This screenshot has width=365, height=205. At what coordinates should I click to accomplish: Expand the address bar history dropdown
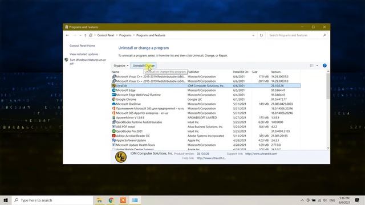253,35
